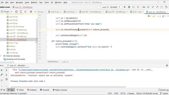Open the Git tool window button

click(x=3, y=90)
